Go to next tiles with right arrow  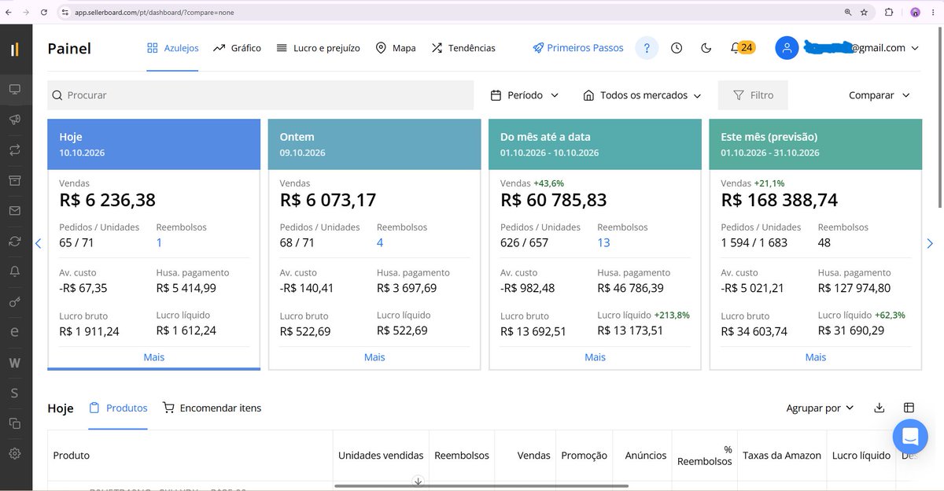930,244
